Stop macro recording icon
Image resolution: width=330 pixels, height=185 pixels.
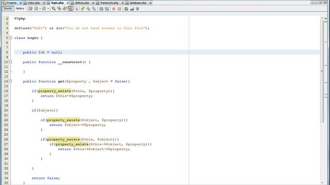pyautogui.click(x=119, y=9)
